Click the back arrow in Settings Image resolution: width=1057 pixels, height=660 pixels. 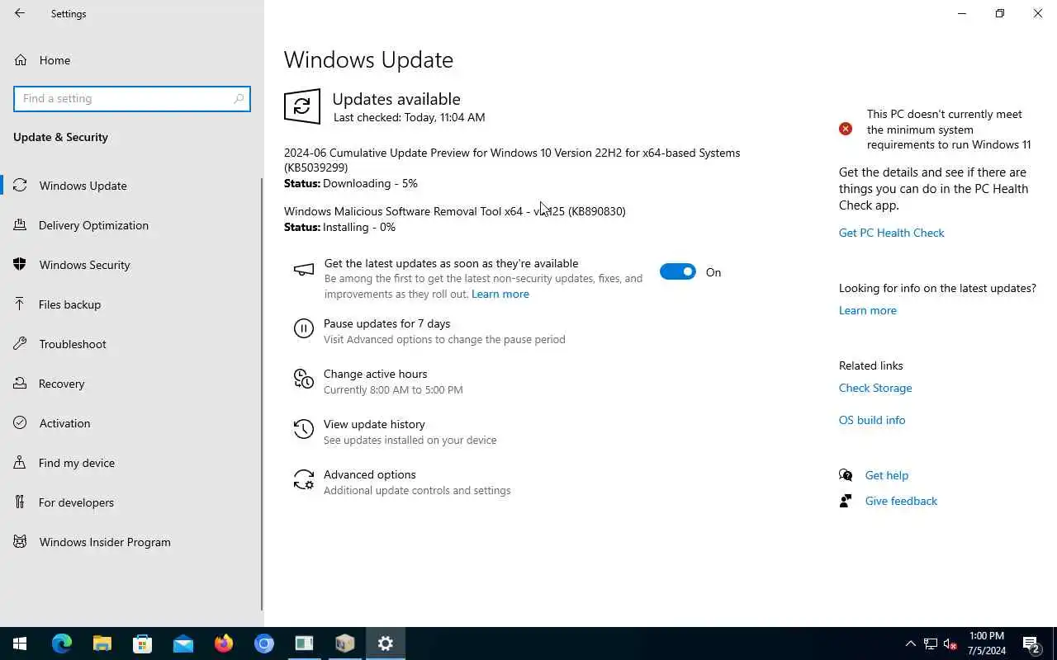(20, 13)
